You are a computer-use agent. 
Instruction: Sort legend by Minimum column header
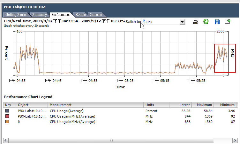(x=225, y=105)
